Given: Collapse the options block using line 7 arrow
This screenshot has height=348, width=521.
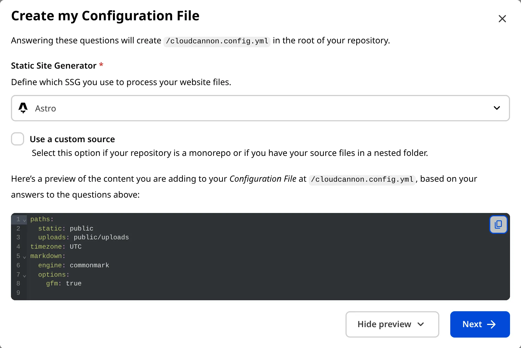Looking at the screenshot, I should [x=24, y=276].
